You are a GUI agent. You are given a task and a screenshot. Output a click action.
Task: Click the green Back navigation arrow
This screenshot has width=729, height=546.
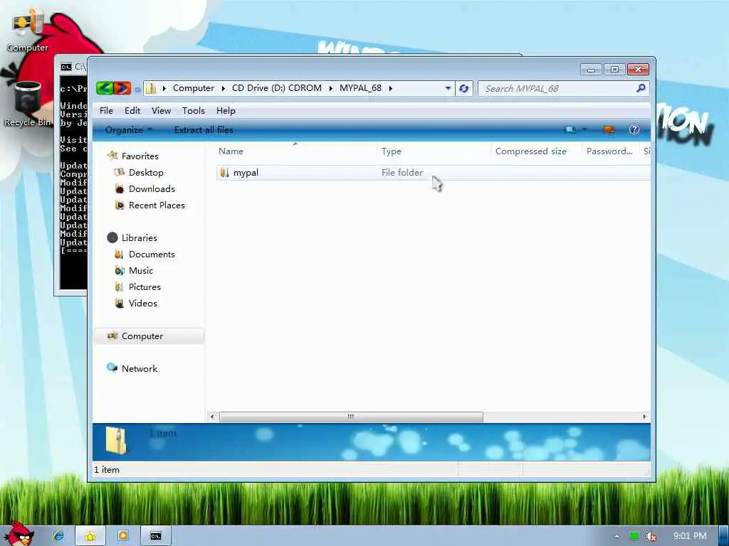tap(105, 87)
